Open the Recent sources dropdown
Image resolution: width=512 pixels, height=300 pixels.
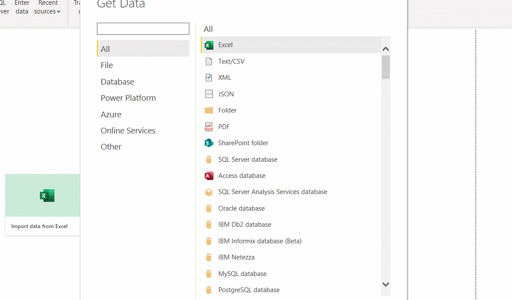(48, 8)
